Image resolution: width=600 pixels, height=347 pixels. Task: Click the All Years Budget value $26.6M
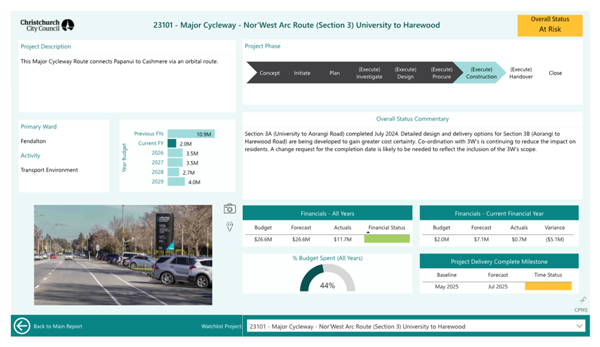point(263,239)
